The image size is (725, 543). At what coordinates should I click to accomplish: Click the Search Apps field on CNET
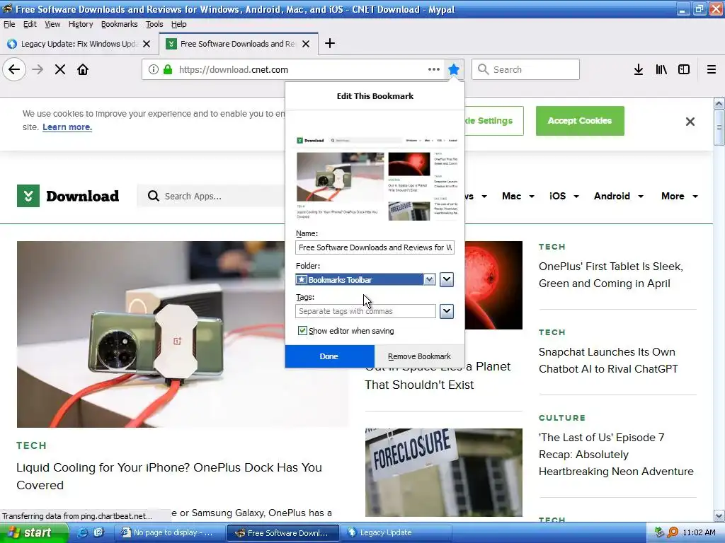210,197
